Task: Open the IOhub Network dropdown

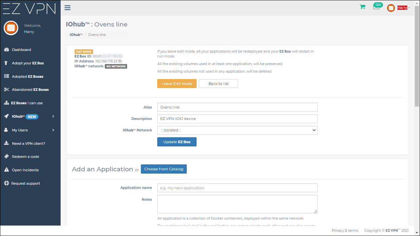Action: 237,130
